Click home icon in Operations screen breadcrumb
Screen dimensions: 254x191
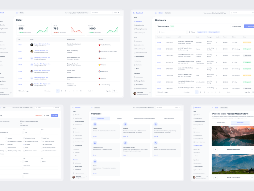92,107
